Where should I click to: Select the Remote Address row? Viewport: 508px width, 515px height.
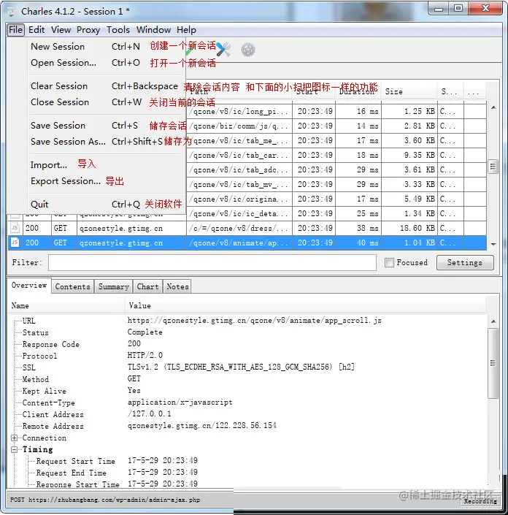click(247, 426)
